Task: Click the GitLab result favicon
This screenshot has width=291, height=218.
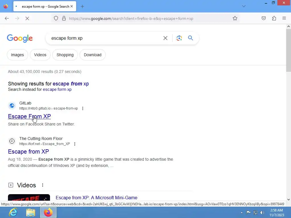Action: [12, 106]
